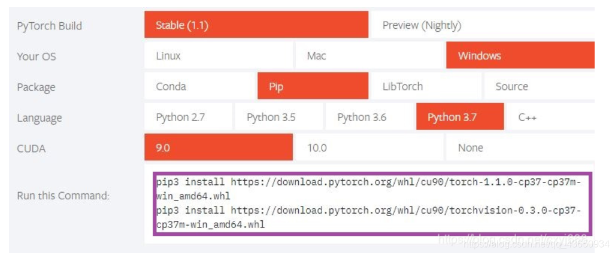Image resolution: width=615 pixels, height=255 pixels.
Task: Select CUDA 9.0 option
Action: (219, 147)
